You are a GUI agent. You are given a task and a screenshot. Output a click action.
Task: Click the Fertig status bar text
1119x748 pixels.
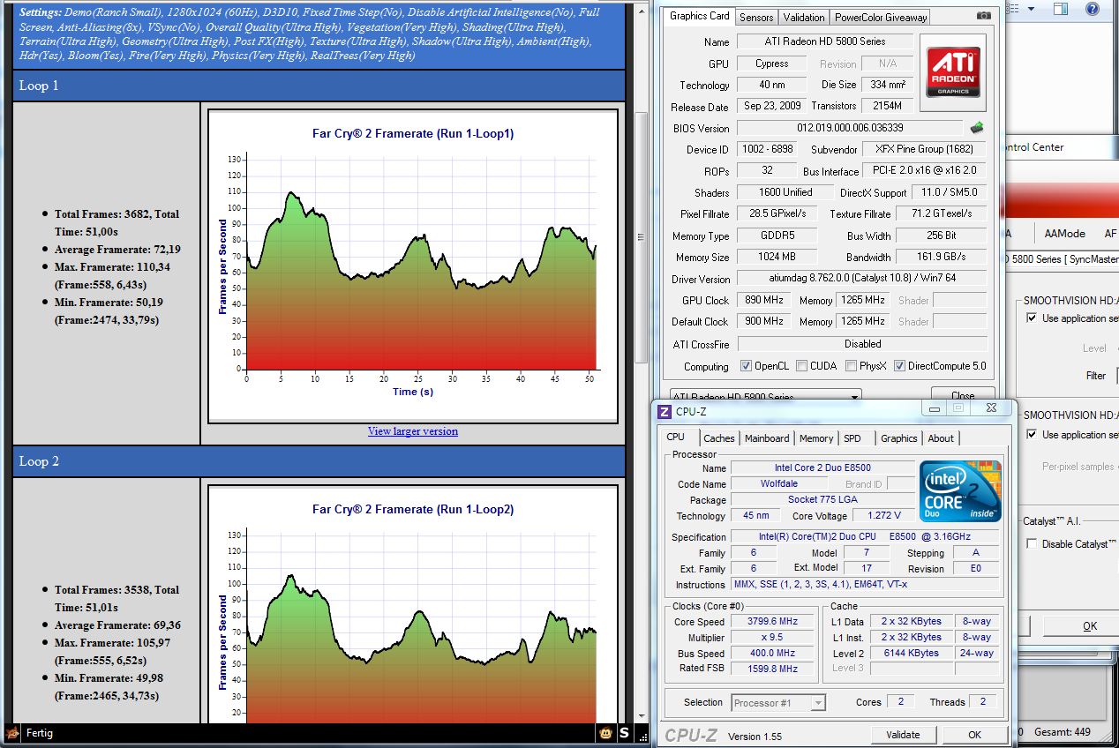[41, 733]
